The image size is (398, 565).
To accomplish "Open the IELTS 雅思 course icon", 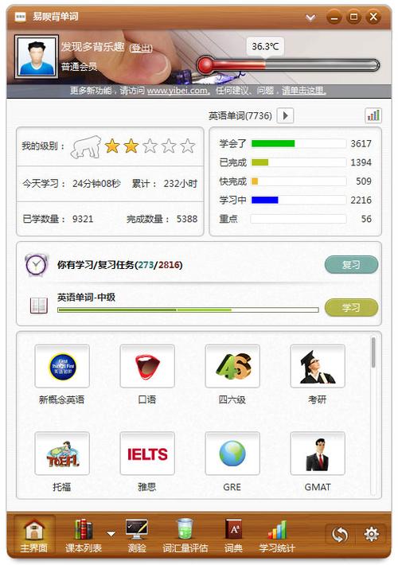I will pyautogui.click(x=147, y=454).
